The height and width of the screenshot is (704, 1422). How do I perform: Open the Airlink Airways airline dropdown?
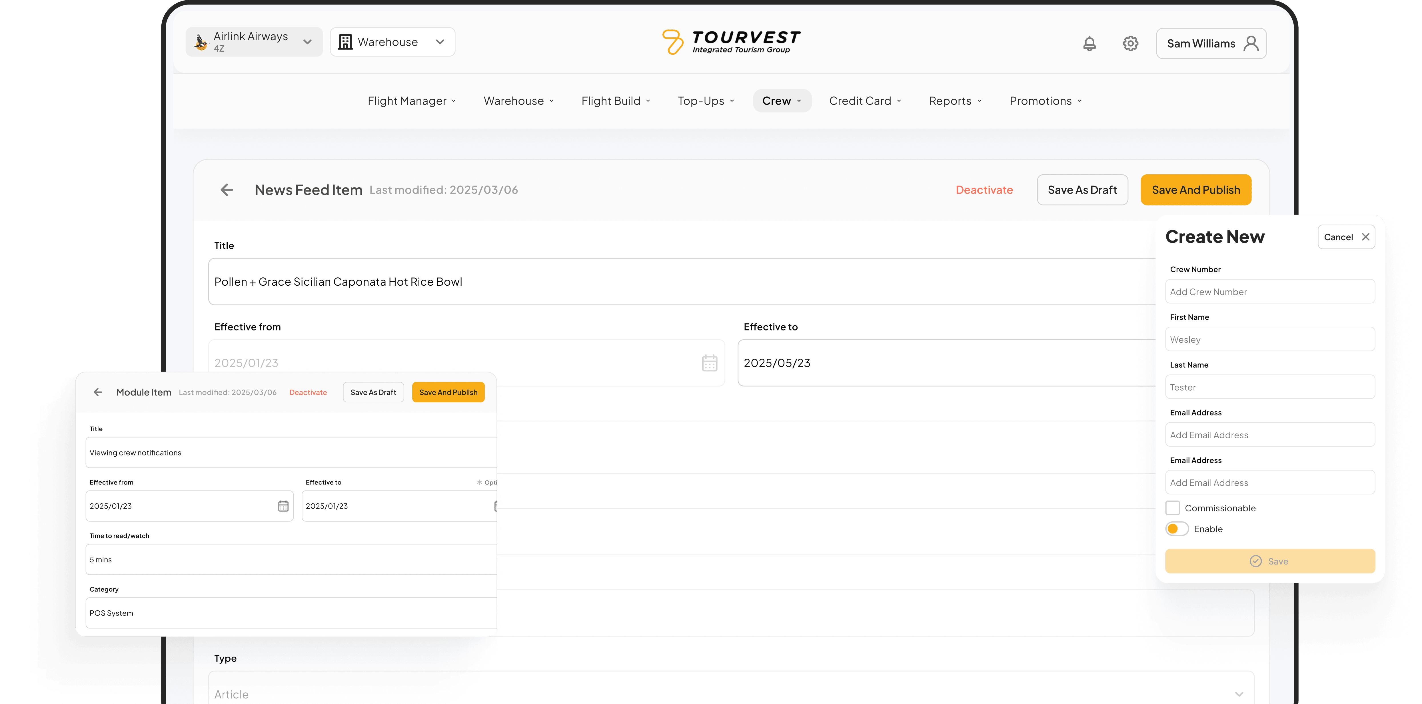tap(307, 41)
